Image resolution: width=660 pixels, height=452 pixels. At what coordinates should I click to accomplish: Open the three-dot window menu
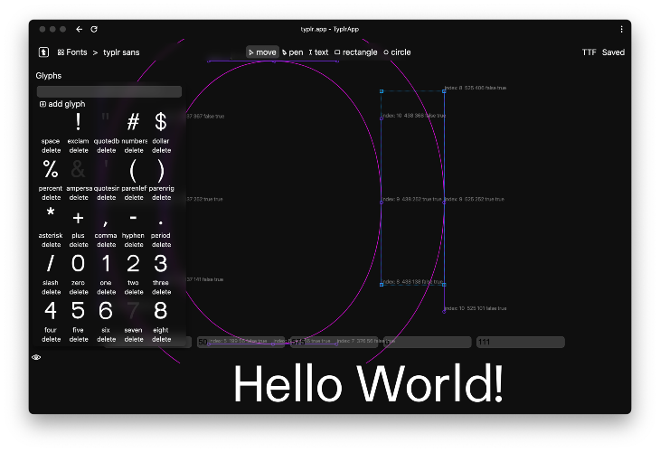pyautogui.click(x=621, y=29)
